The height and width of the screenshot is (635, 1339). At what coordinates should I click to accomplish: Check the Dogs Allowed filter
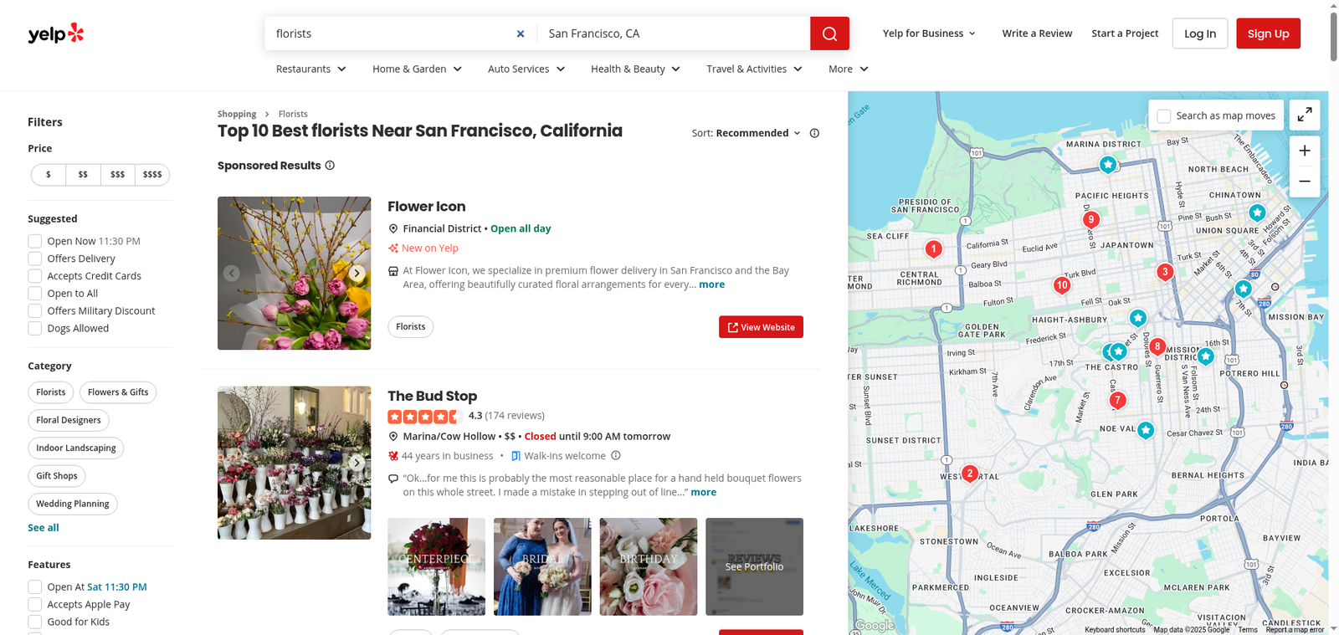click(x=35, y=329)
